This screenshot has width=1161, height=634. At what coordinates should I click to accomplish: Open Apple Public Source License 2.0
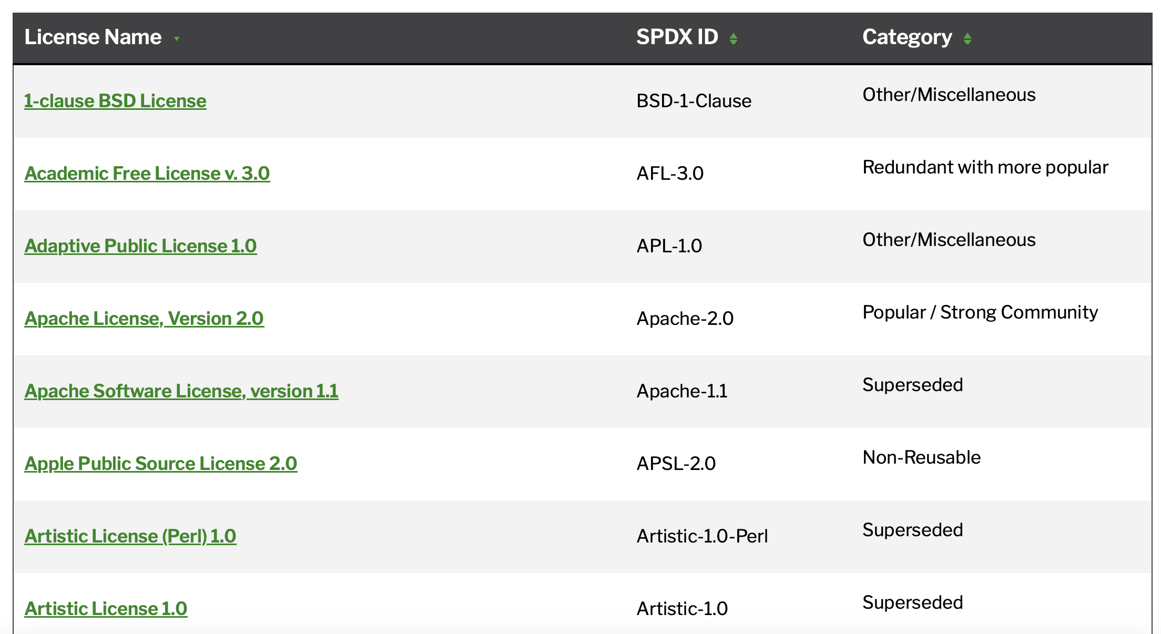(x=160, y=464)
